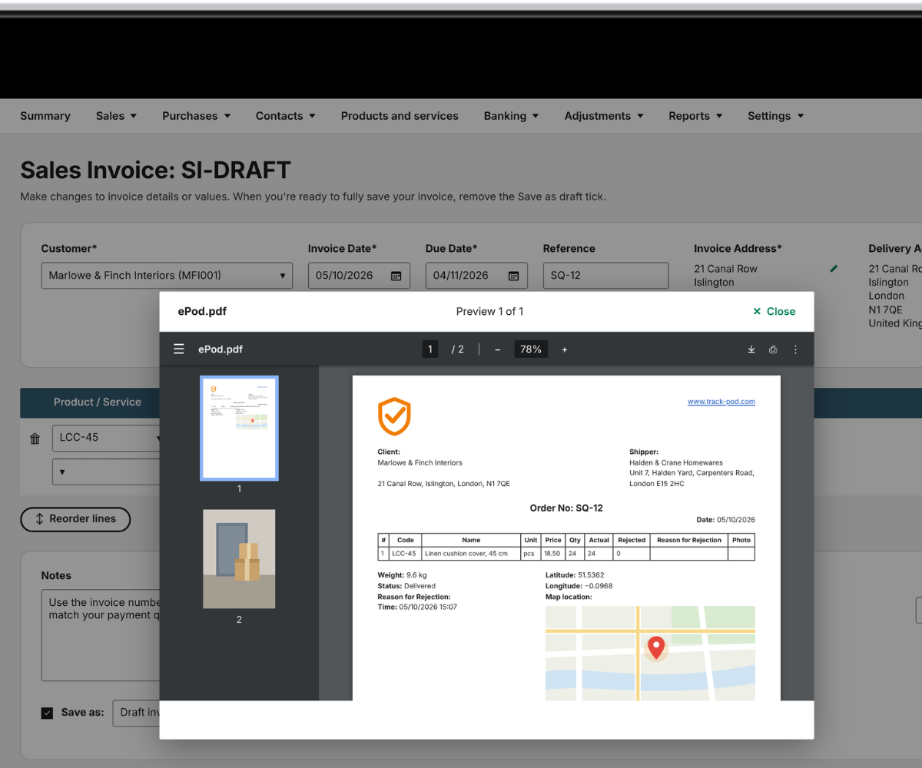Open the Draft invoice save-as dropdown

tap(137, 713)
